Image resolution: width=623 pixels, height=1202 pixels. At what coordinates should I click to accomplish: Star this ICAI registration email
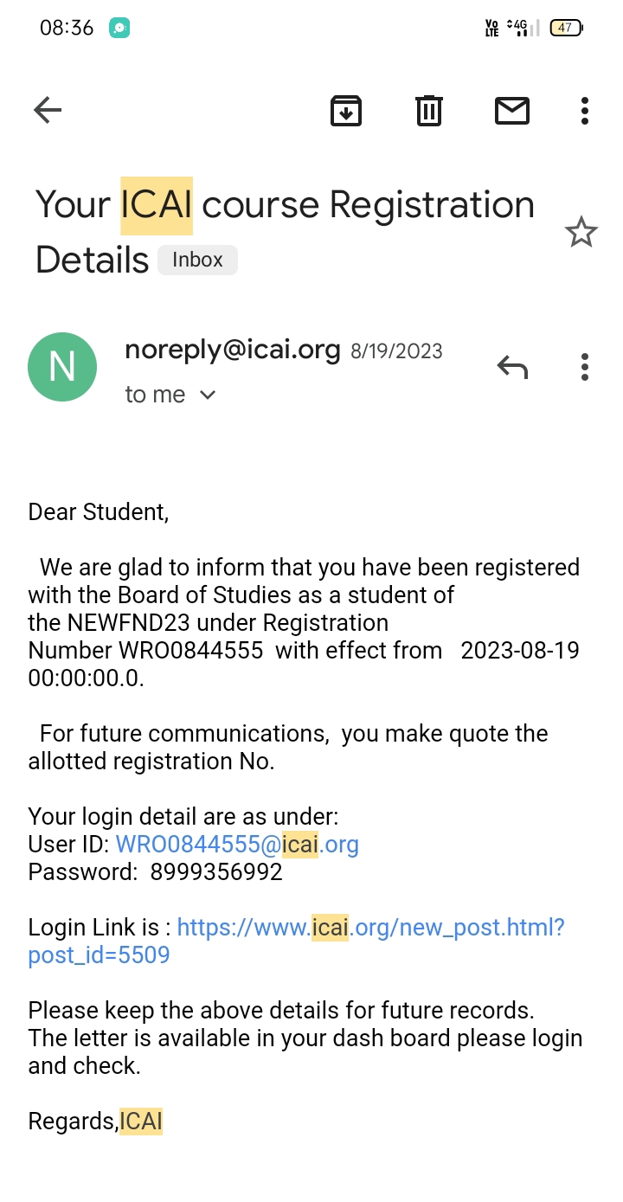coord(581,232)
